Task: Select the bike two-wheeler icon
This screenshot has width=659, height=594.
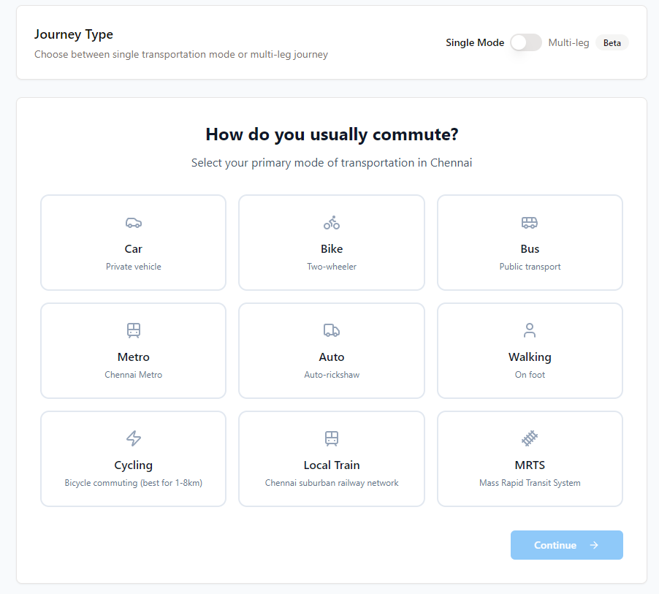Action: 332,223
